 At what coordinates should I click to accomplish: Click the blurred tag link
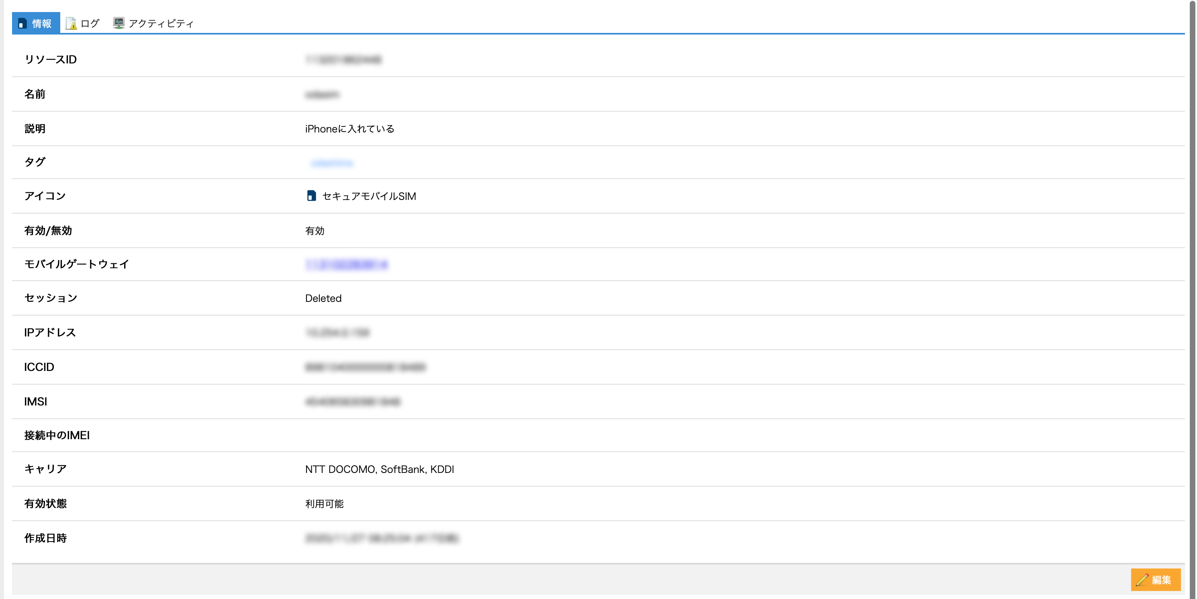coord(332,163)
